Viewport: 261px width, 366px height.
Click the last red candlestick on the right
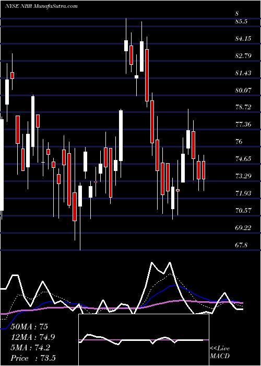pyautogui.click(x=204, y=170)
